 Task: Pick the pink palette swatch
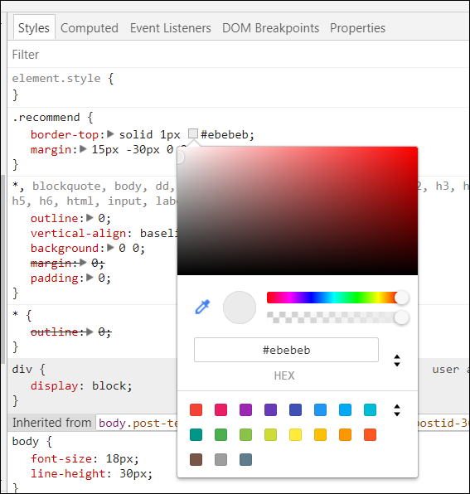coord(220,410)
